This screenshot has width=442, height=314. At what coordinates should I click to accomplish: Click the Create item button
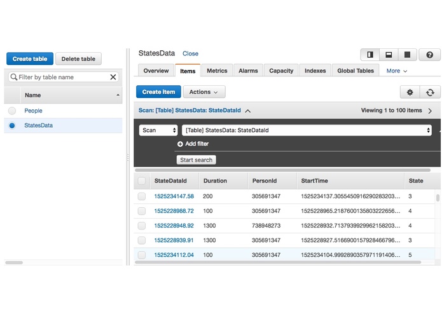tap(158, 92)
